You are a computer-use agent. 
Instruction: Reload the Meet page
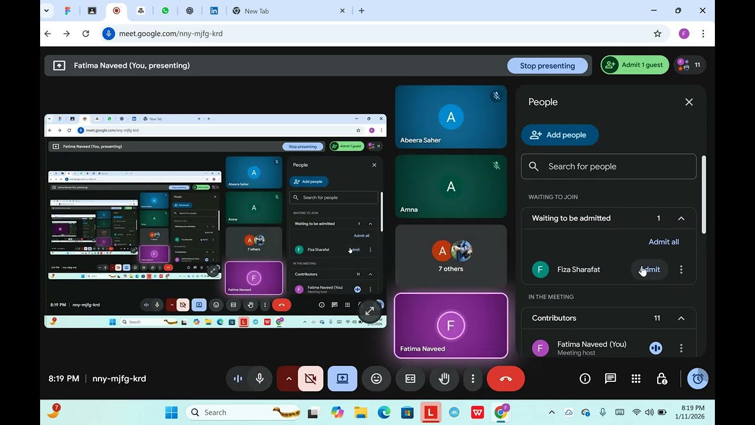tap(86, 34)
